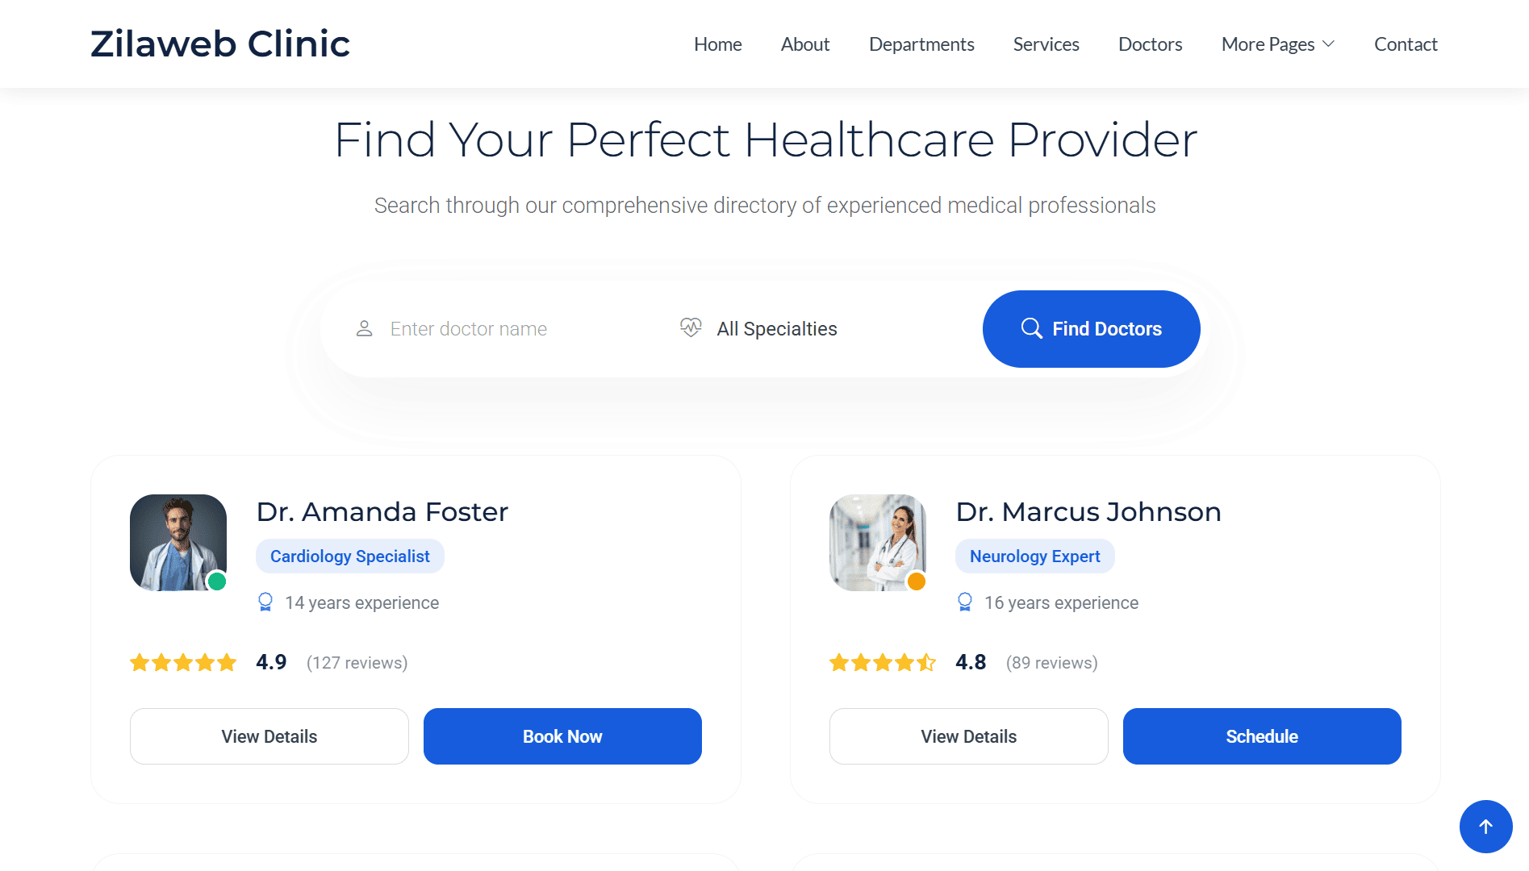Expand the More Pages dropdown menu
1529x871 pixels.
(1277, 44)
